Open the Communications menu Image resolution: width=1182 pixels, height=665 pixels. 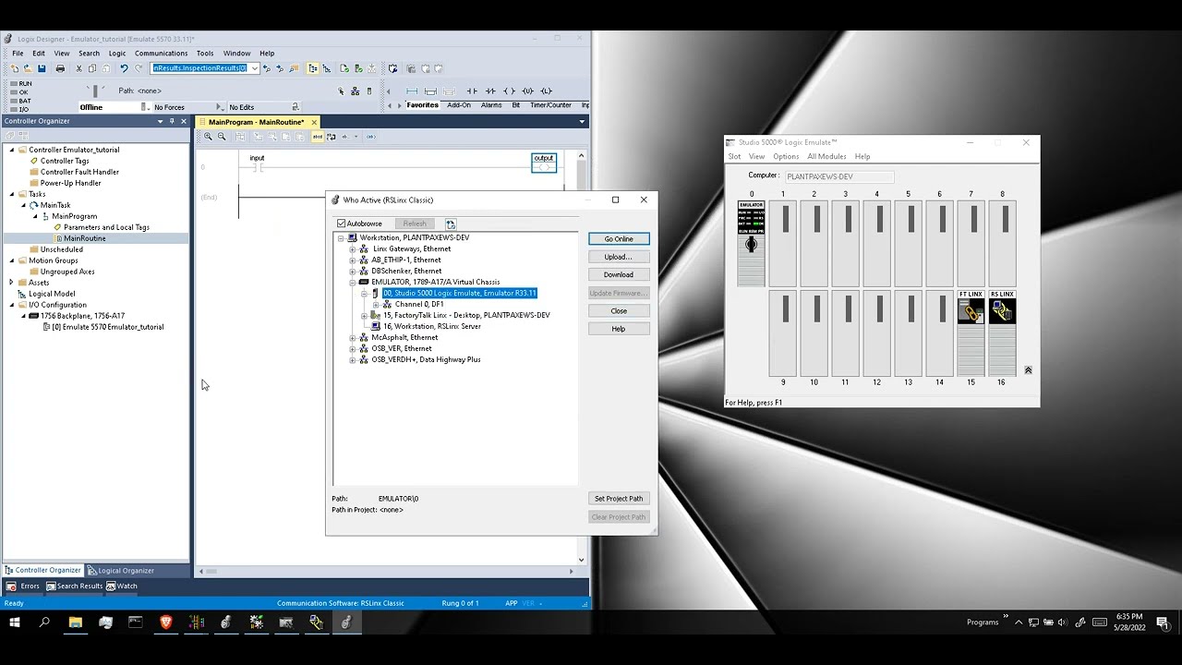point(161,54)
